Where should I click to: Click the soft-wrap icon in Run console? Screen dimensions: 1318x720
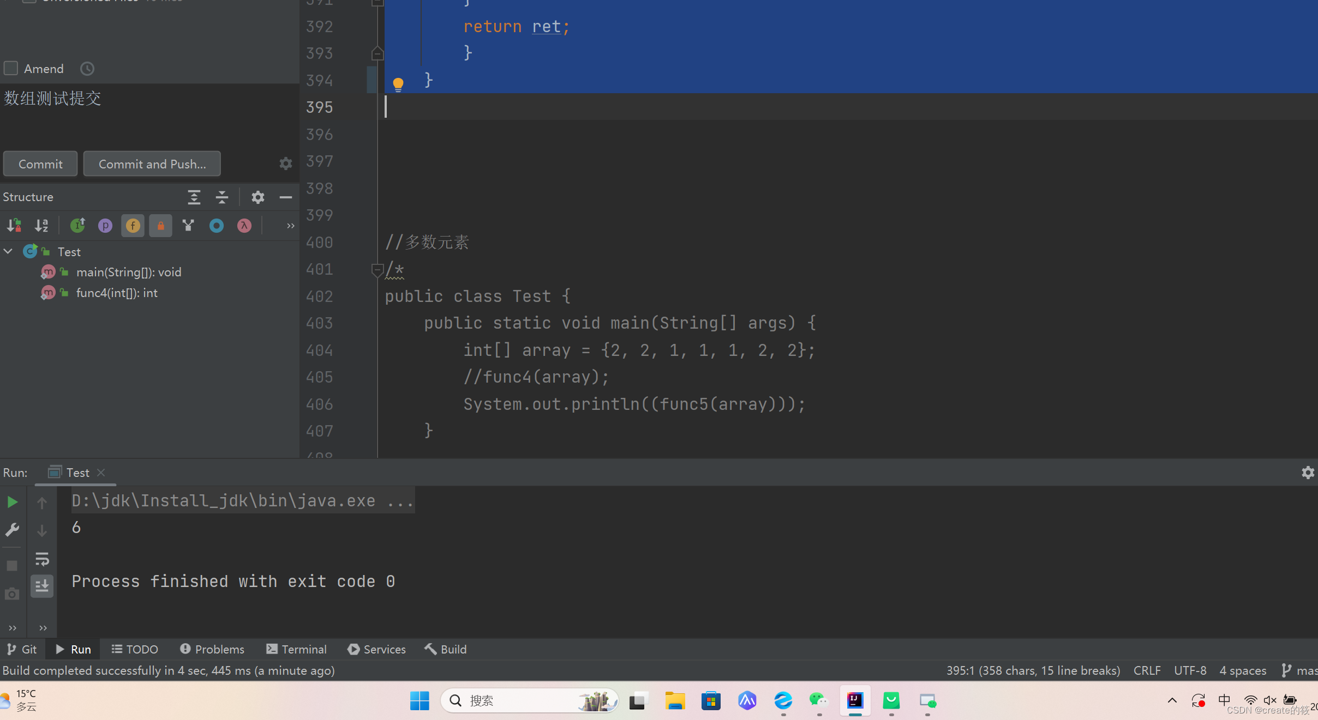click(x=42, y=559)
